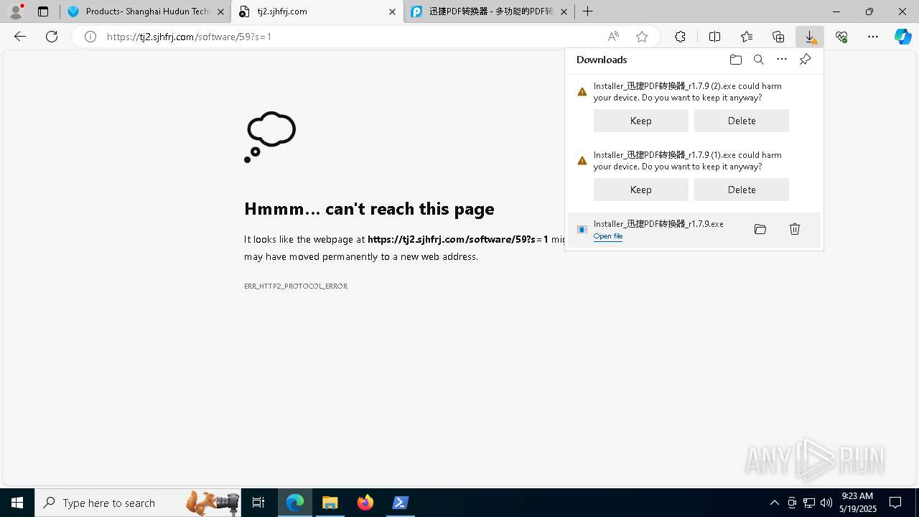Keep the Installer r1.7.9 (1).exe download
Screen dimensions: 919x517
coord(641,190)
